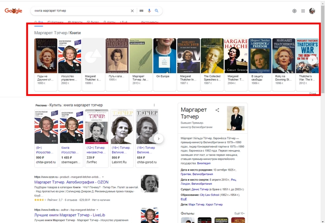325x223 pixels.
Task: Open the 339 ₽ ЛитРес ad
Action: point(97,138)
